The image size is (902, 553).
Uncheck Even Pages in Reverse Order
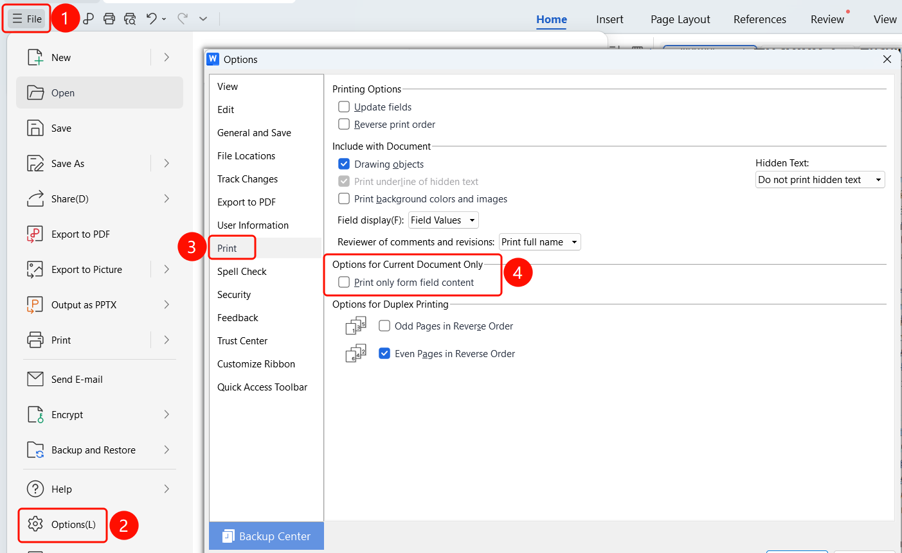point(384,353)
